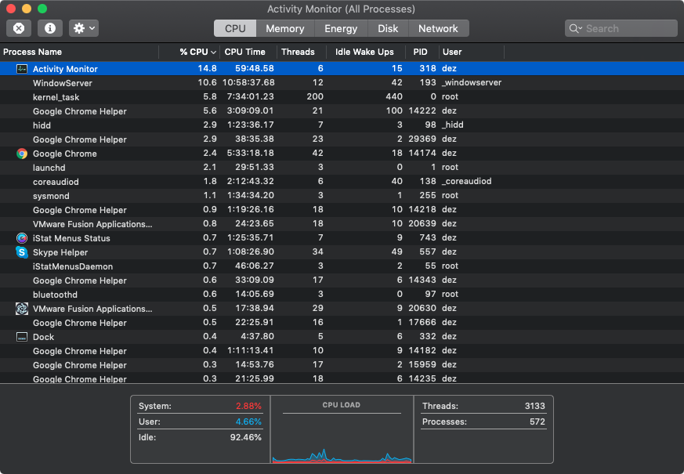Click the Processes total 572

[537, 422]
